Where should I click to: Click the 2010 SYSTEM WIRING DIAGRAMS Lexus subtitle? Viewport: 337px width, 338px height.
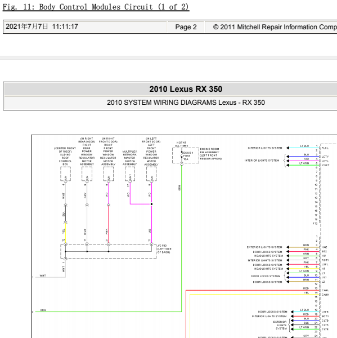[x=186, y=103]
